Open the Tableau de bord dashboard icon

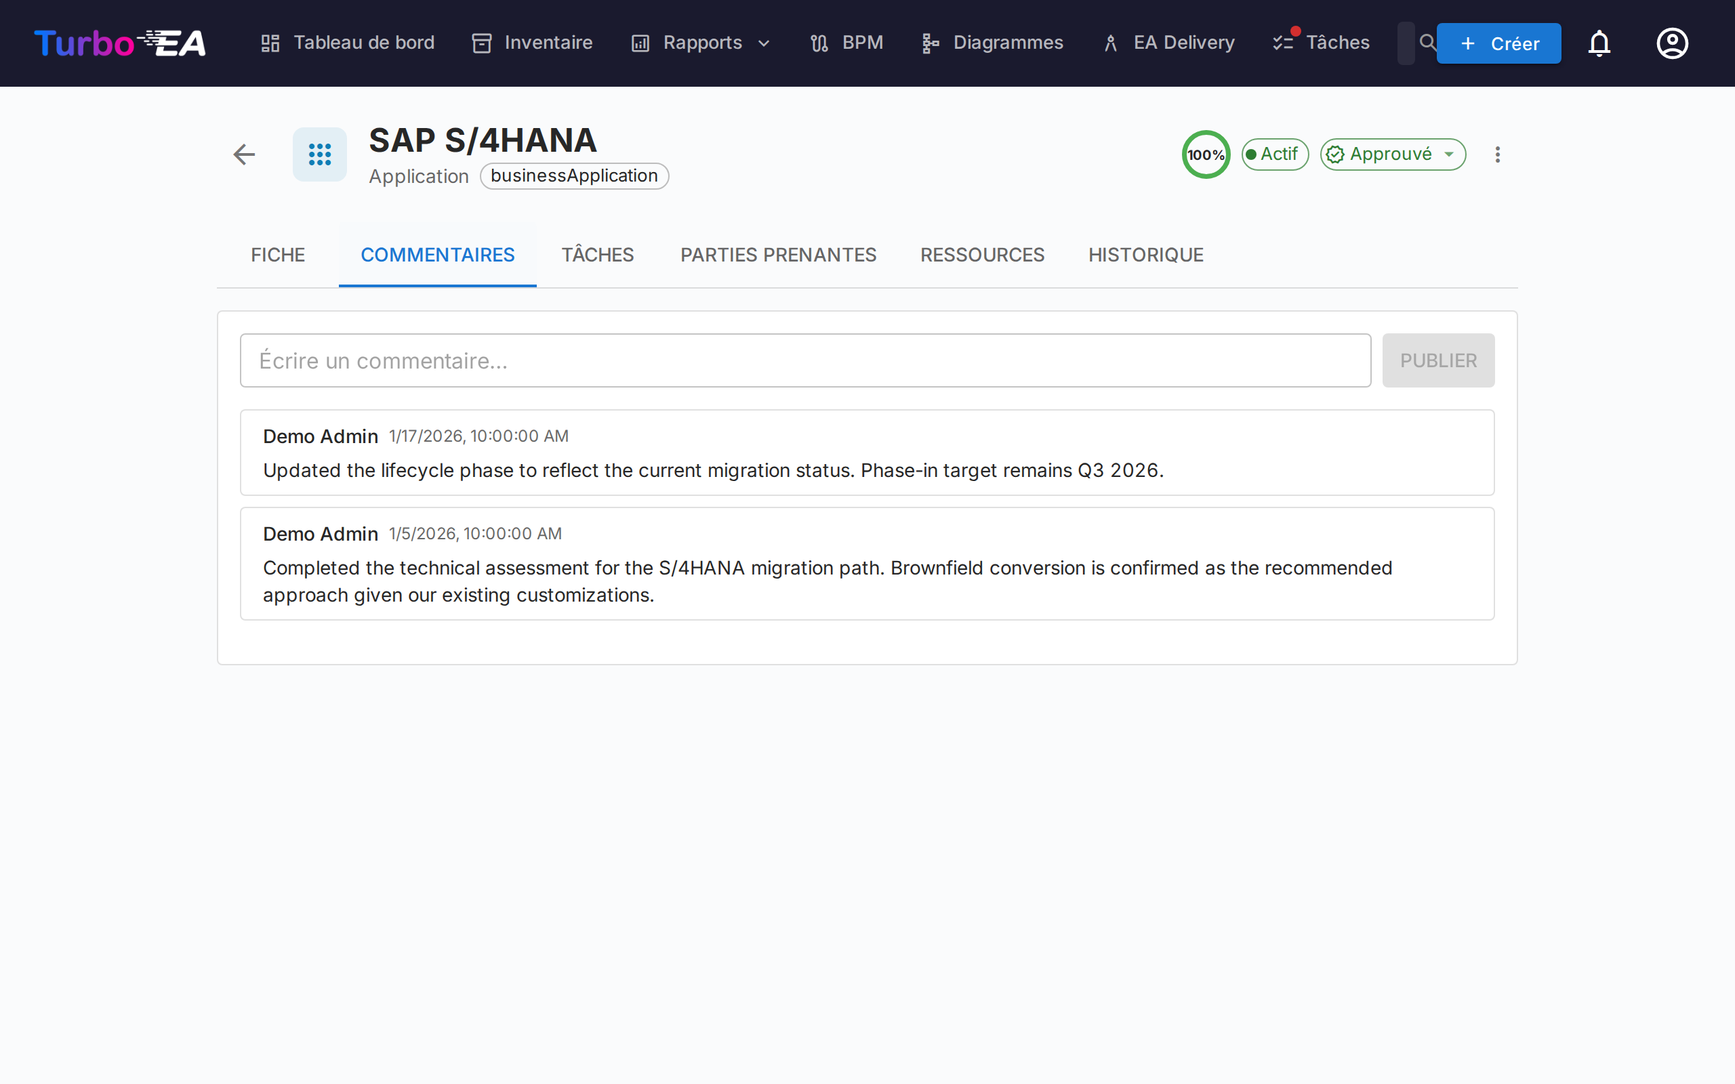click(270, 43)
